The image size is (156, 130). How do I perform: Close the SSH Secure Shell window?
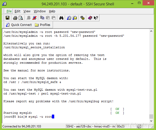pyautogui.click(x=149, y=3)
